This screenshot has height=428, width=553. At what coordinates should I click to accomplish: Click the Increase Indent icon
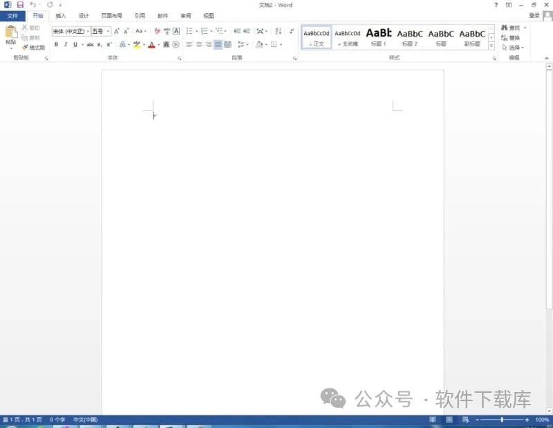click(247, 31)
